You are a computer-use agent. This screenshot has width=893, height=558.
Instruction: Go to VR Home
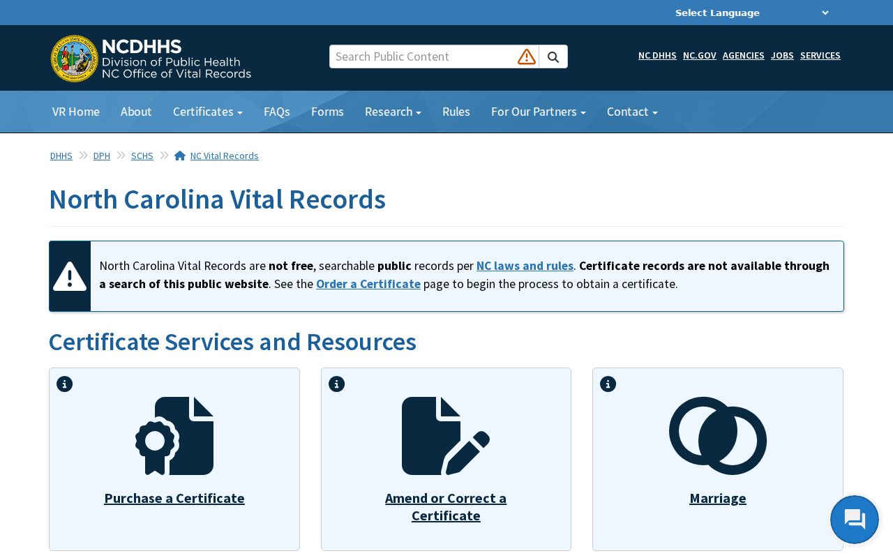[x=76, y=112]
